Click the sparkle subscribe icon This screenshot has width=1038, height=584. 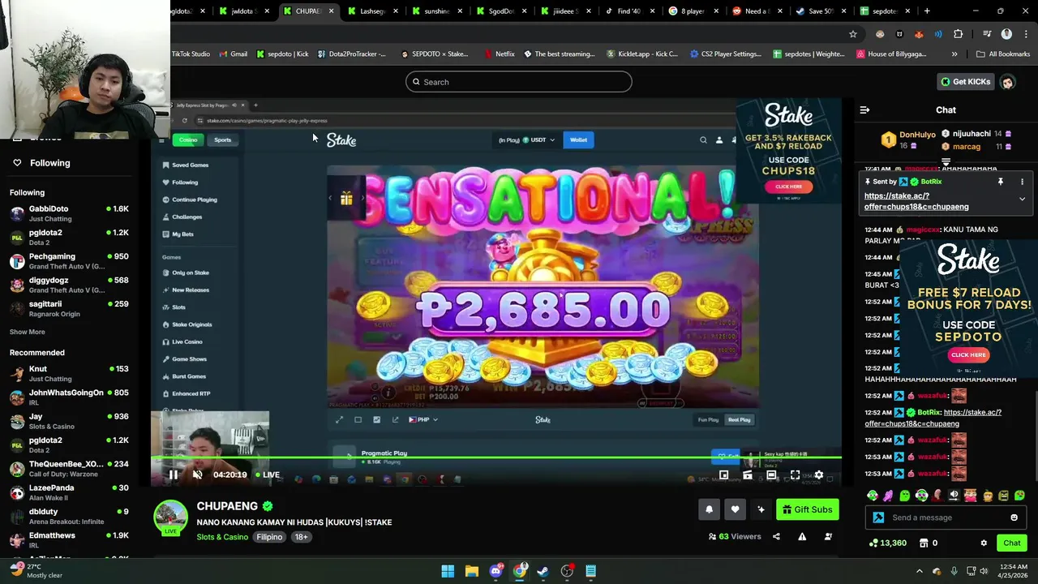(x=761, y=509)
